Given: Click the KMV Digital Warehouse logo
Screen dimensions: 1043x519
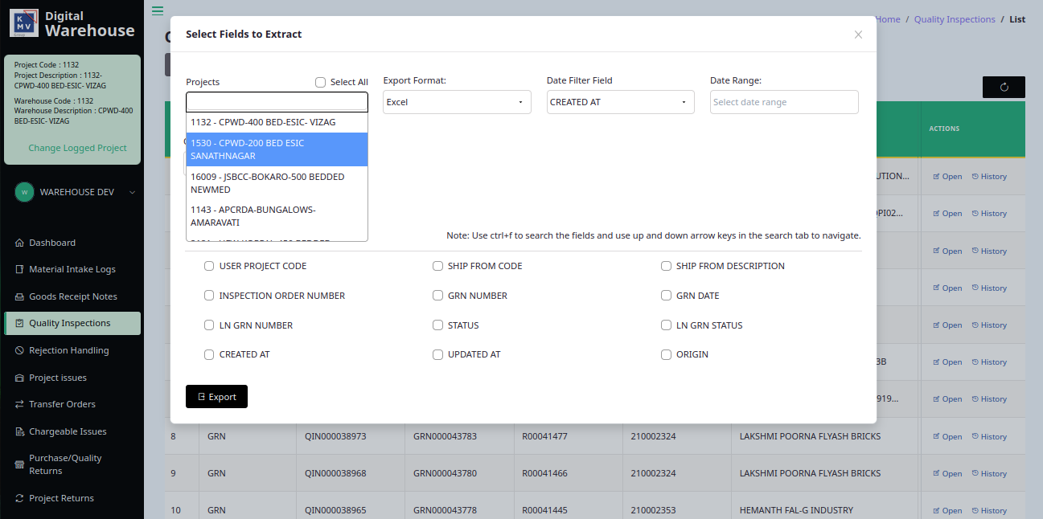Looking at the screenshot, I should click(23, 23).
